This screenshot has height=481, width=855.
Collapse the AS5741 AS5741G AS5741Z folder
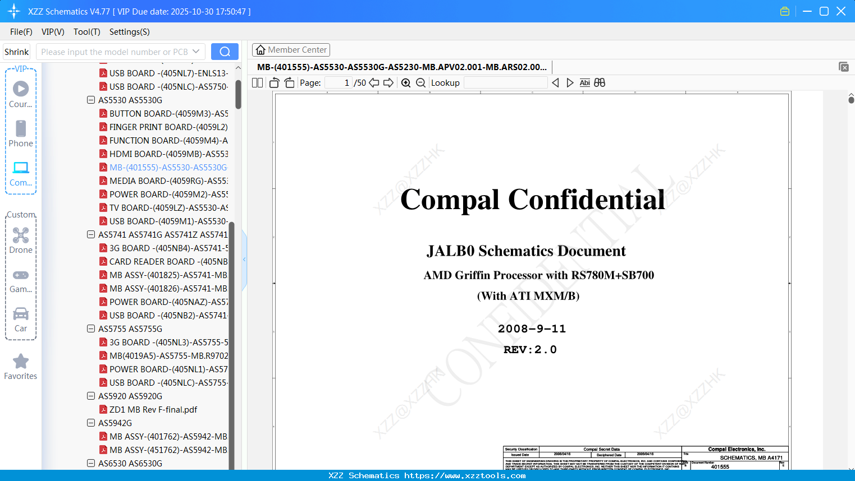pyautogui.click(x=91, y=234)
